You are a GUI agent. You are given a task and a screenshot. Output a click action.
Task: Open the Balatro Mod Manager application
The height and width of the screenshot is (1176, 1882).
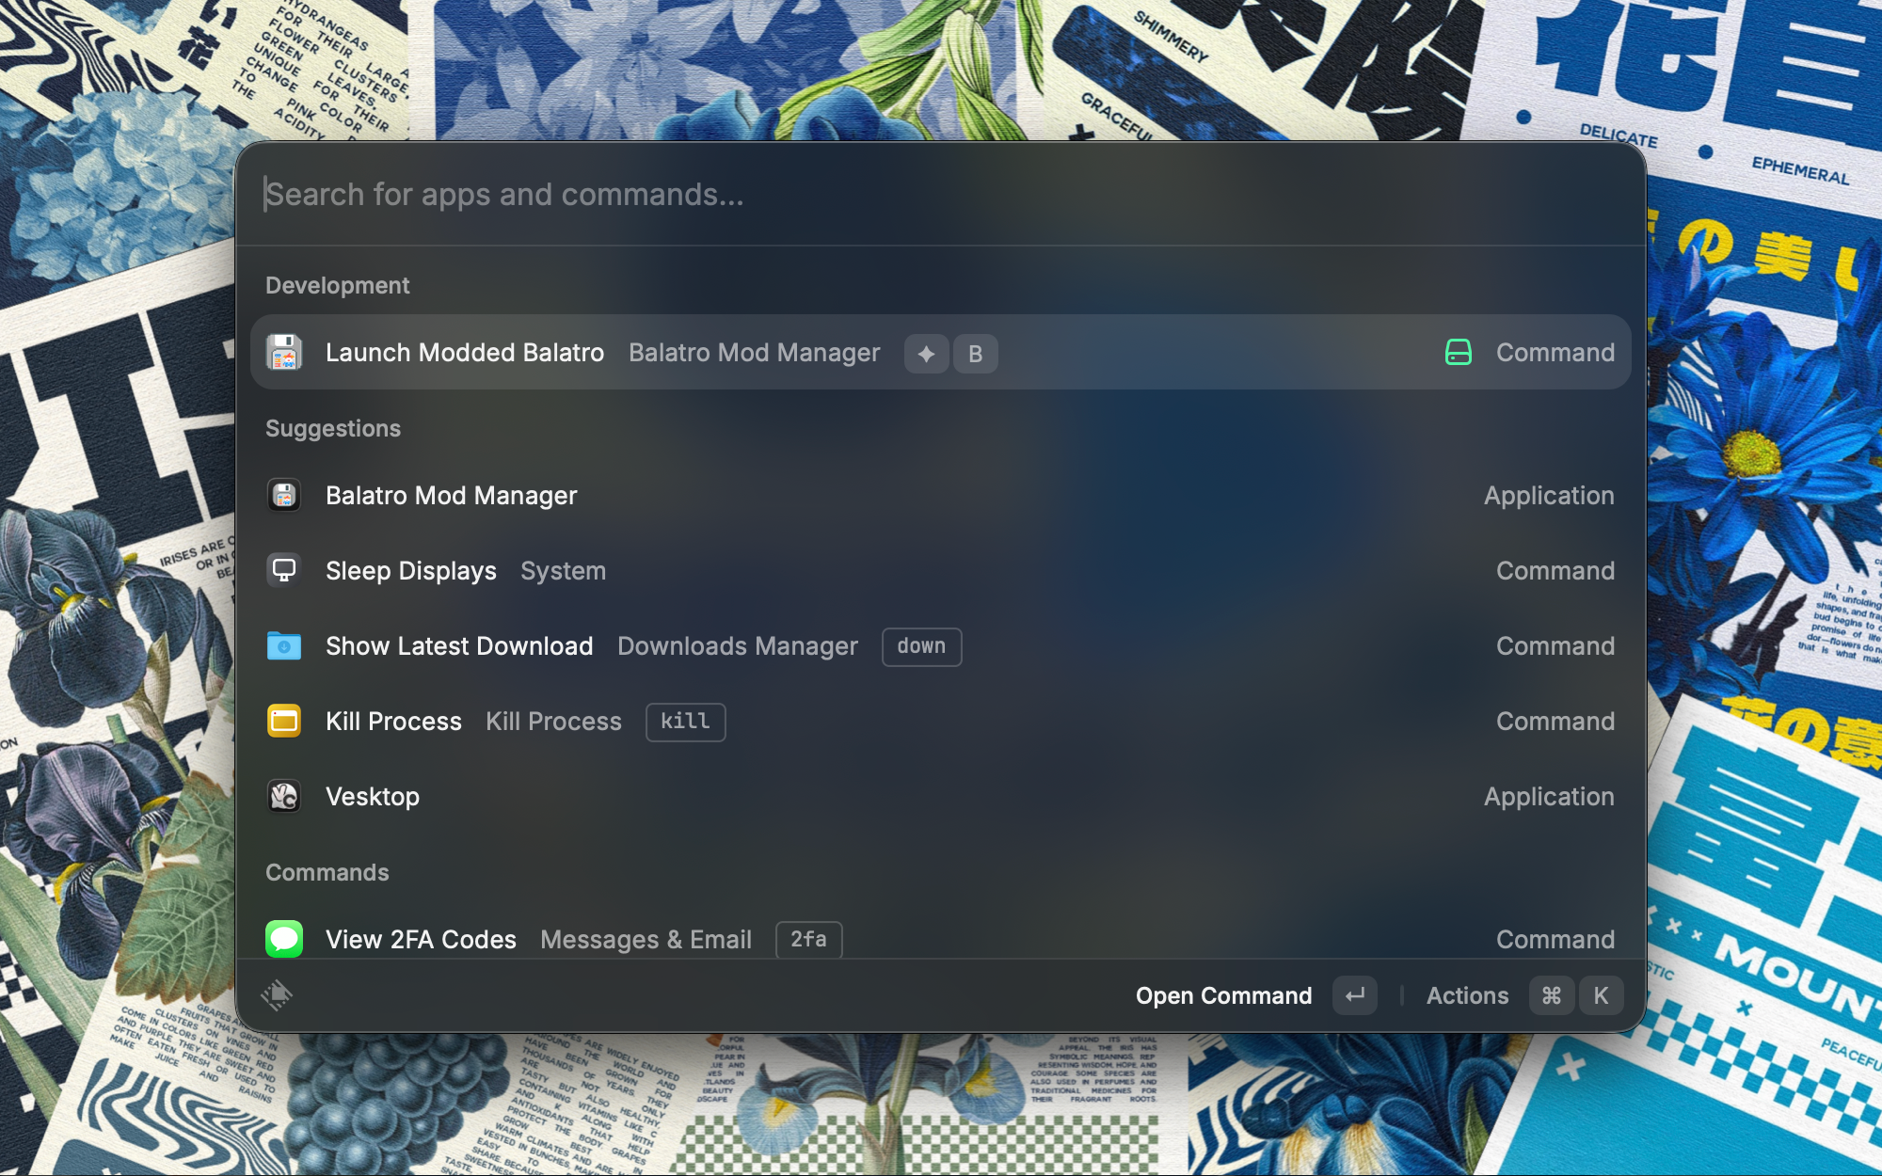(x=941, y=496)
